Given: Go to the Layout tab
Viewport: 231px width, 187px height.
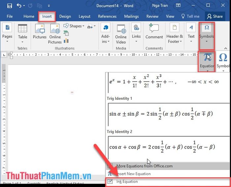Looking at the screenshot, I should (84, 16).
